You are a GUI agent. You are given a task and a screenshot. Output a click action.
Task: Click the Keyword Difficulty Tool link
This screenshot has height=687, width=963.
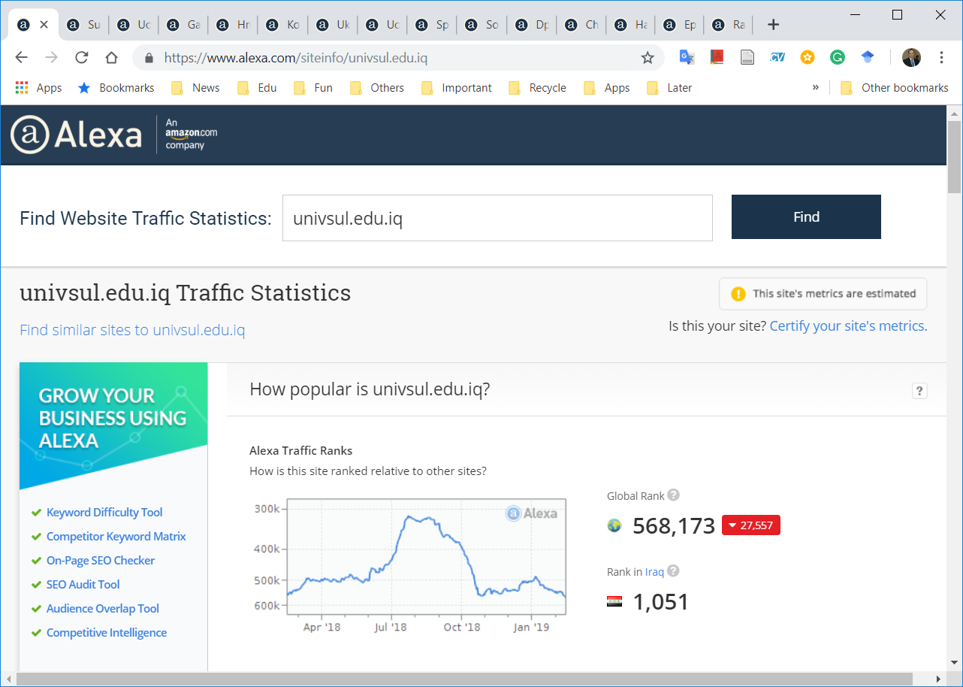[104, 513]
